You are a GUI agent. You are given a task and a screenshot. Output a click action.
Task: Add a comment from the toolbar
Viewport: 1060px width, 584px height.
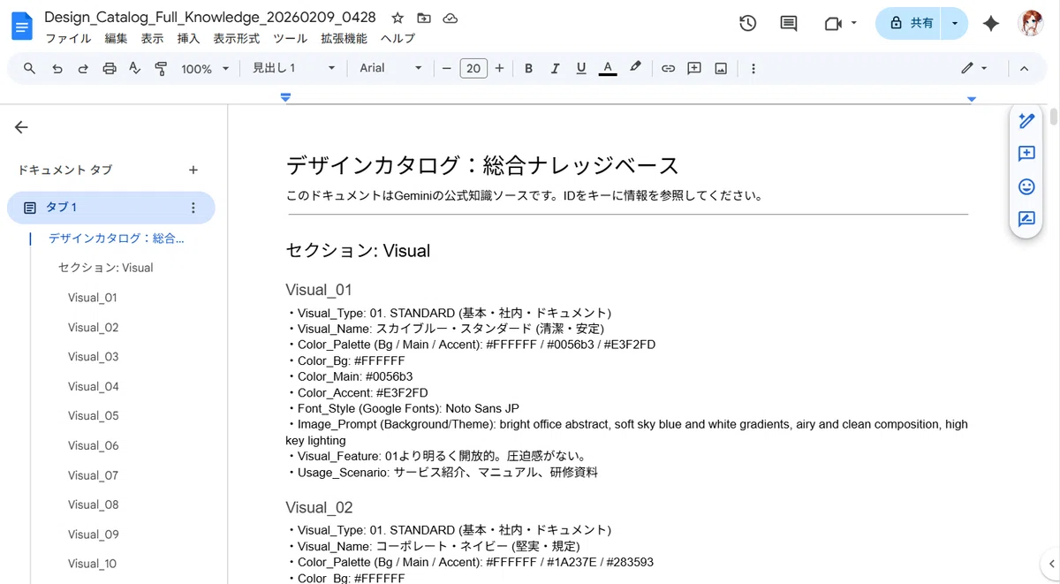point(694,68)
